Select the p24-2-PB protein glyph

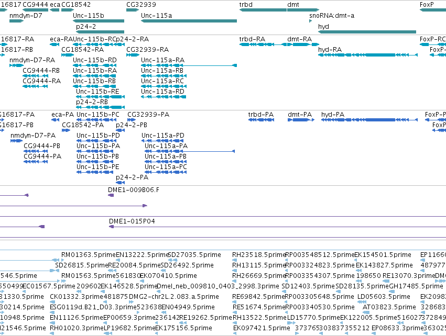tap(121, 130)
